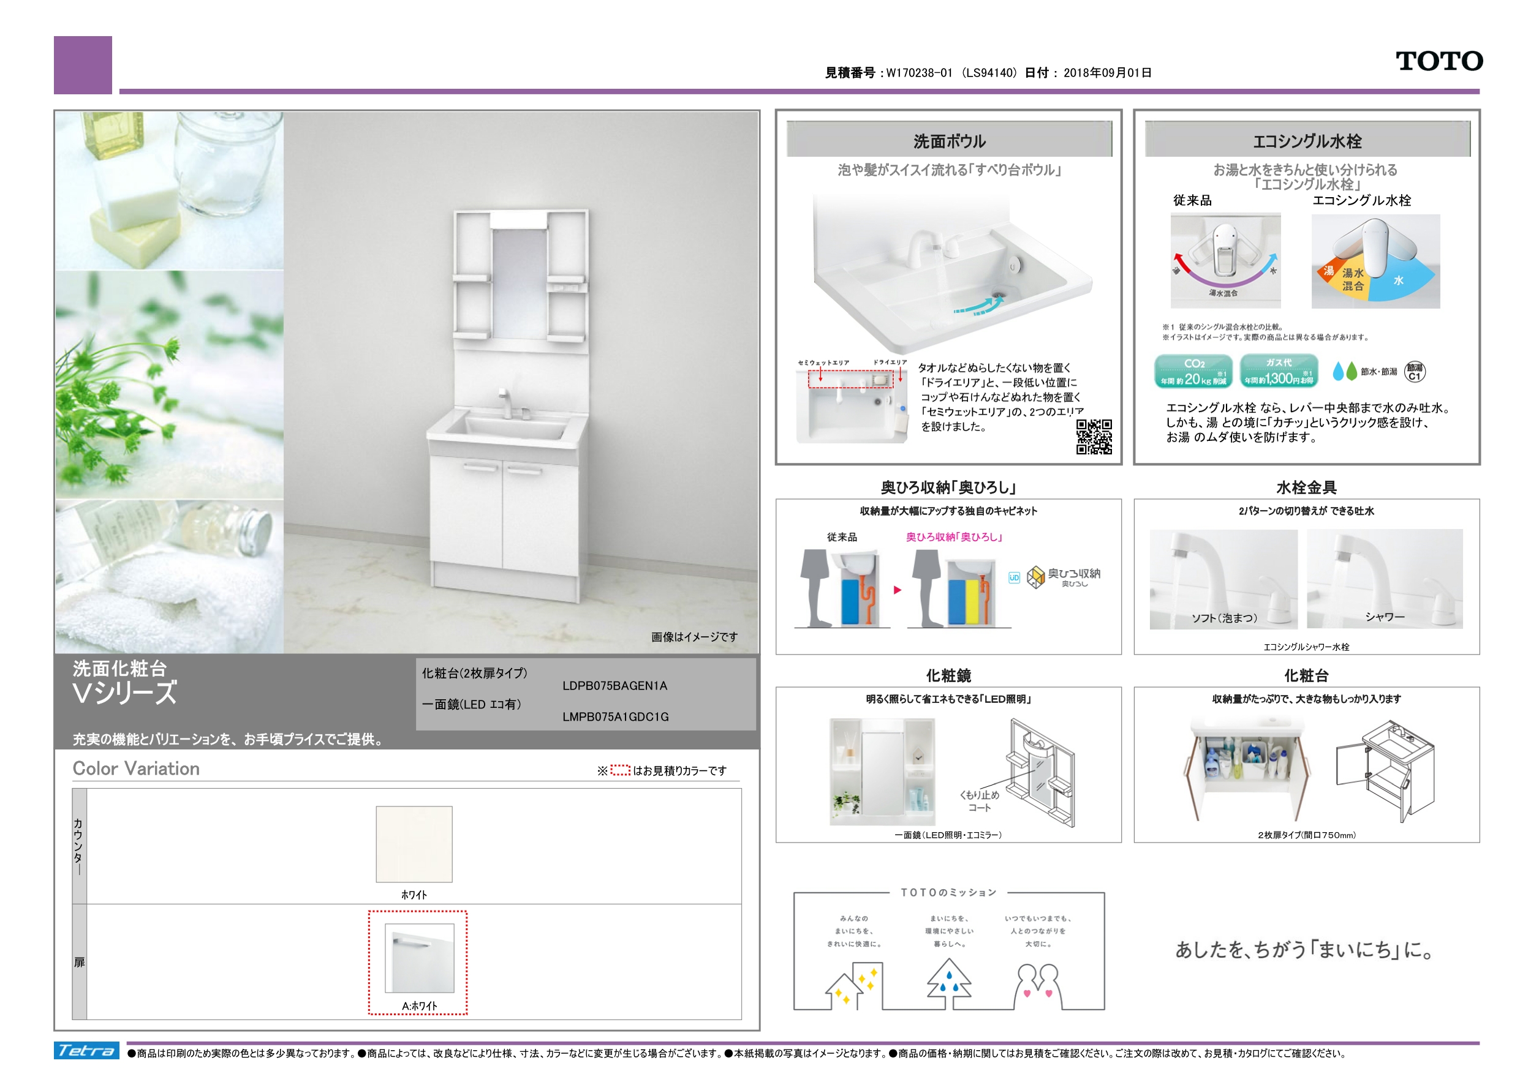
Task: Click the Tetra logo in the footer
Action: point(86,1050)
